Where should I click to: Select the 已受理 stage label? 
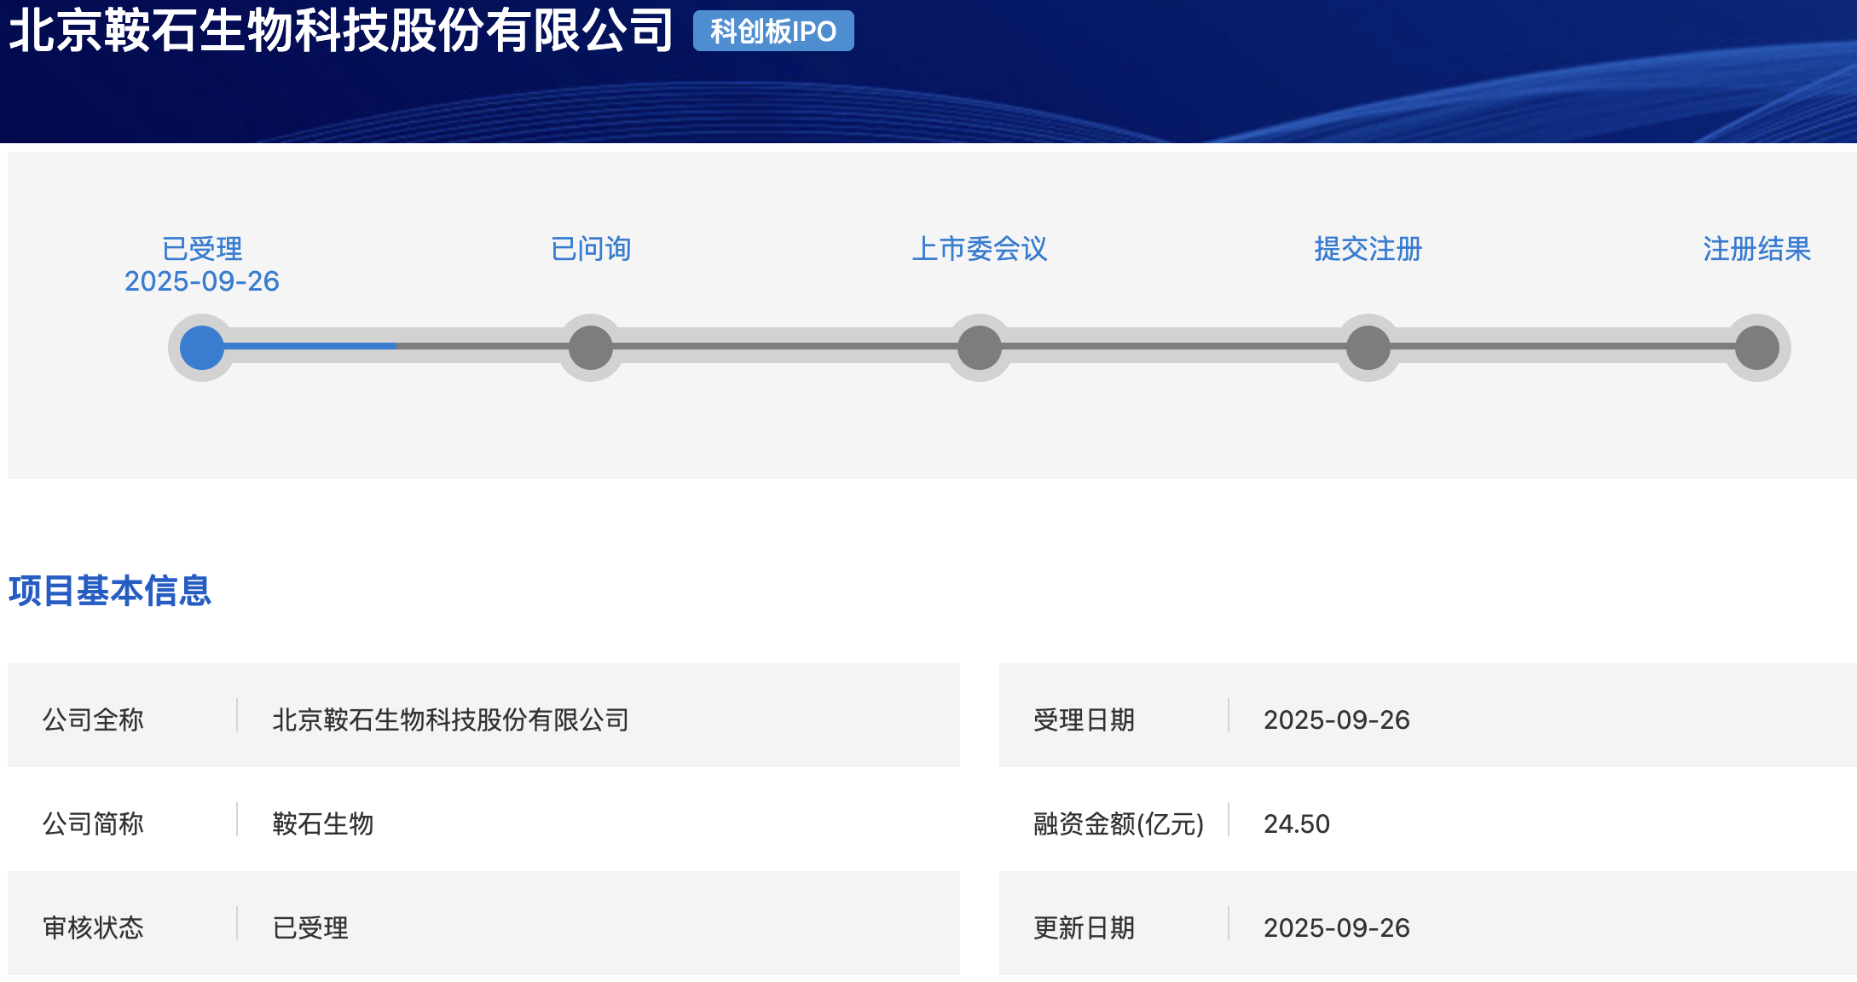click(202, 249)
